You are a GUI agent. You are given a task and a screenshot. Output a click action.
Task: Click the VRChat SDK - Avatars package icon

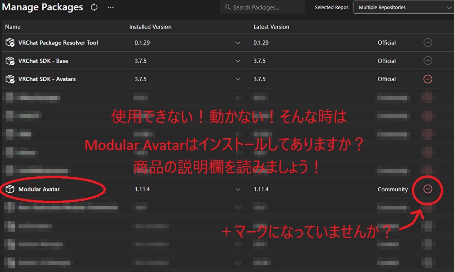(x=10, y=79)
